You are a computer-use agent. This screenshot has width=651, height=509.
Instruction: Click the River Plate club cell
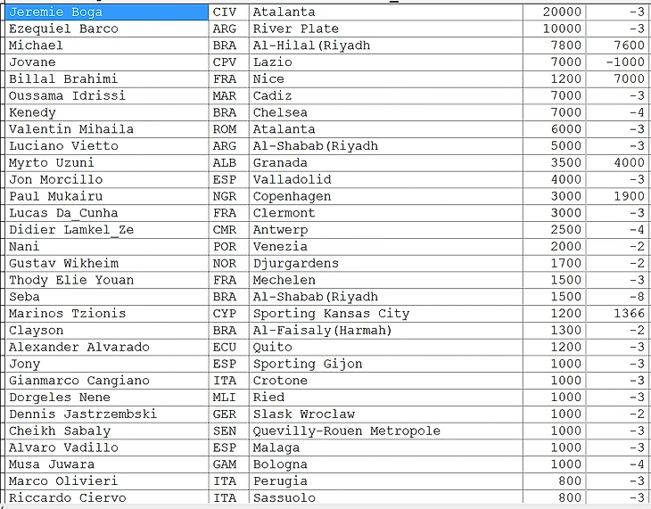point(386,29)
